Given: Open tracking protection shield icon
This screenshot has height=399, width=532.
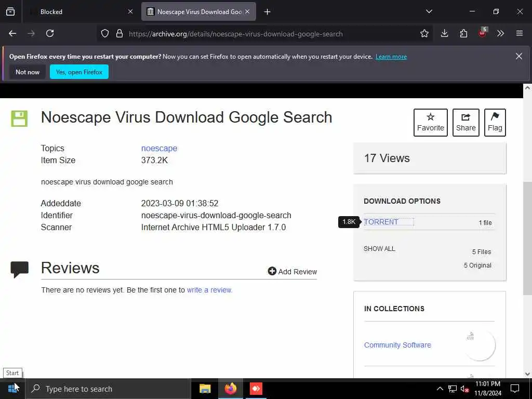Looking at the screenshot, I should click(x=105, y=33).
